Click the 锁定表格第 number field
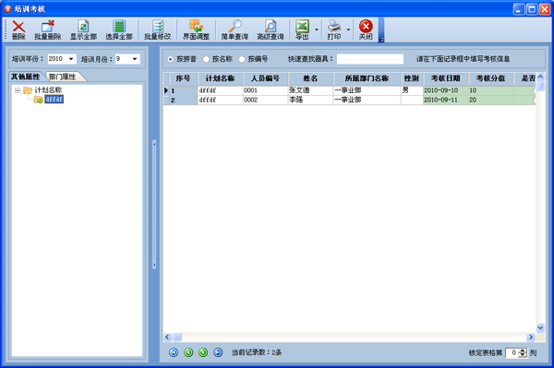This screenshot has width=554, height=368. coord(512,352)
